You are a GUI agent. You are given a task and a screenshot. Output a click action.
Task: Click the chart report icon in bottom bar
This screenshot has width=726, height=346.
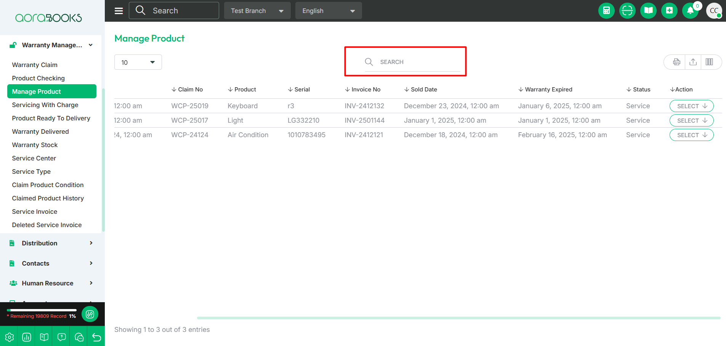click(27, 337)
